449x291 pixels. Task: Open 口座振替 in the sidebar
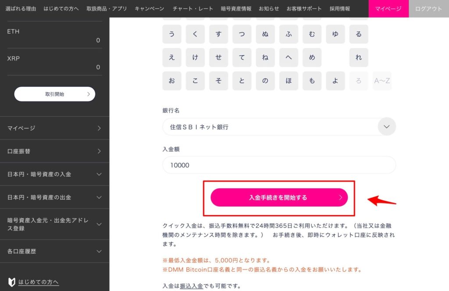[54, 151]
